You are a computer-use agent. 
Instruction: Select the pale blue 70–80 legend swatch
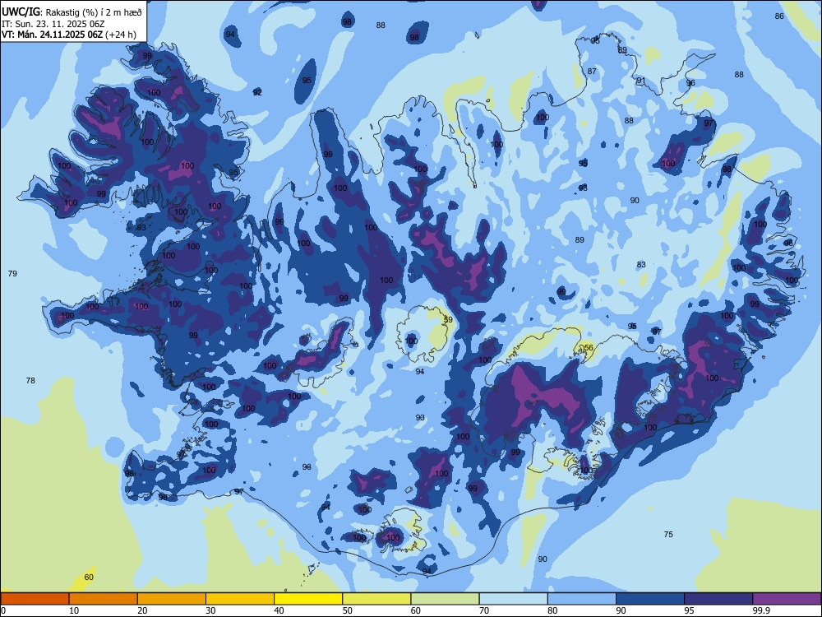coord(513,599)
